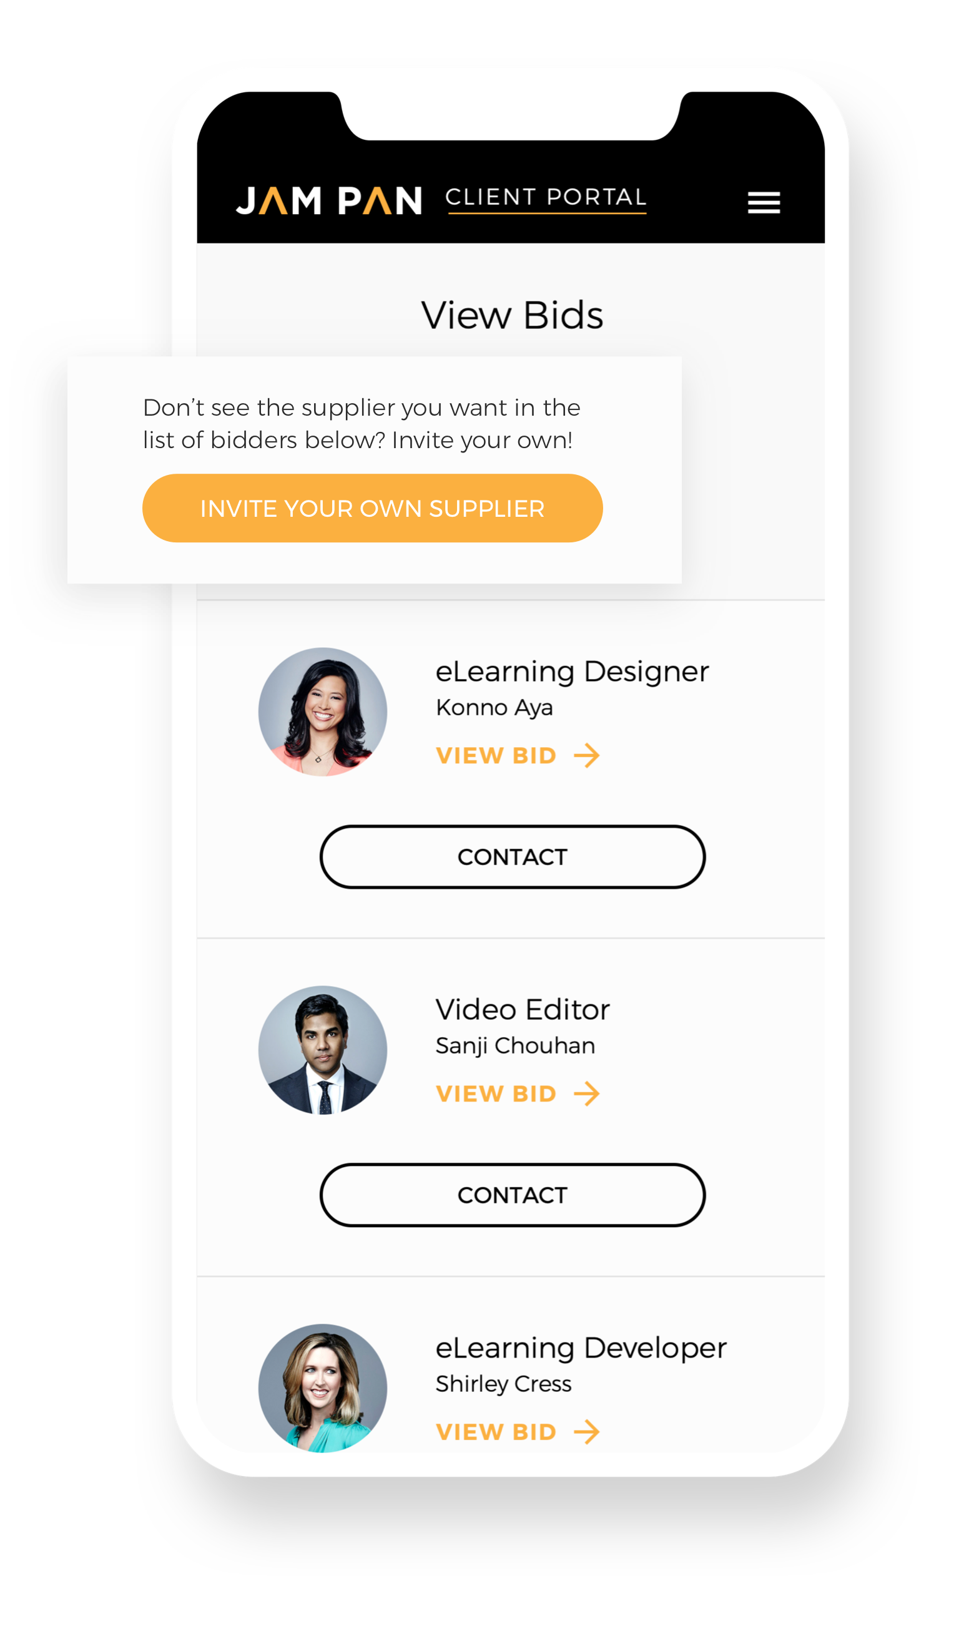Viewport: 979px width, 1634px height.
Task: Open the hamburger menu icon
Action: point(763,202)
